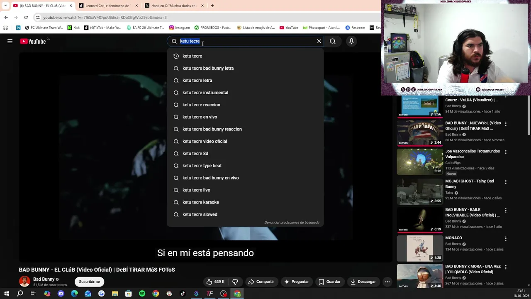
Task: Play BAILE INoLVIDABLE recommended title
Action: pos(473,212)
